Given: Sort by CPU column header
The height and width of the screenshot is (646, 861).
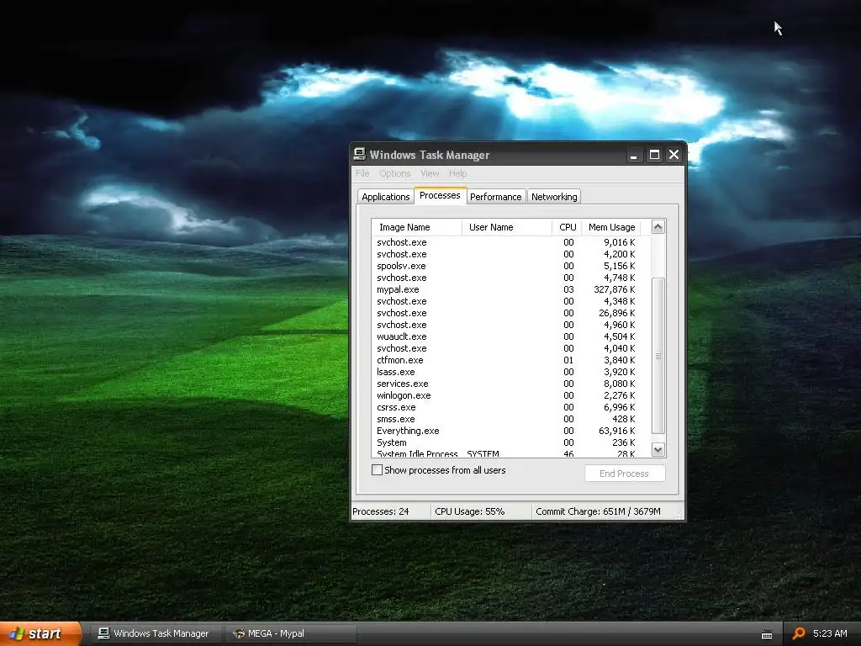Looking at the screenshot, I should coord(568,227).
